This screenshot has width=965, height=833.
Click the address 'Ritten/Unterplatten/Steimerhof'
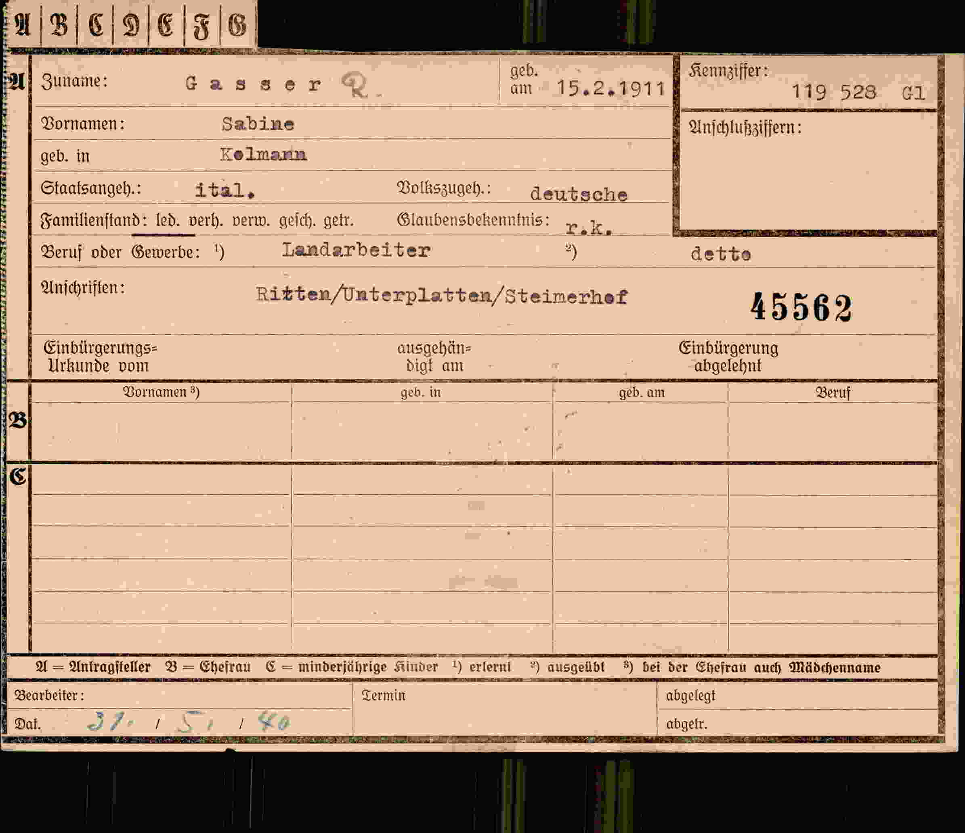point(441,296)
